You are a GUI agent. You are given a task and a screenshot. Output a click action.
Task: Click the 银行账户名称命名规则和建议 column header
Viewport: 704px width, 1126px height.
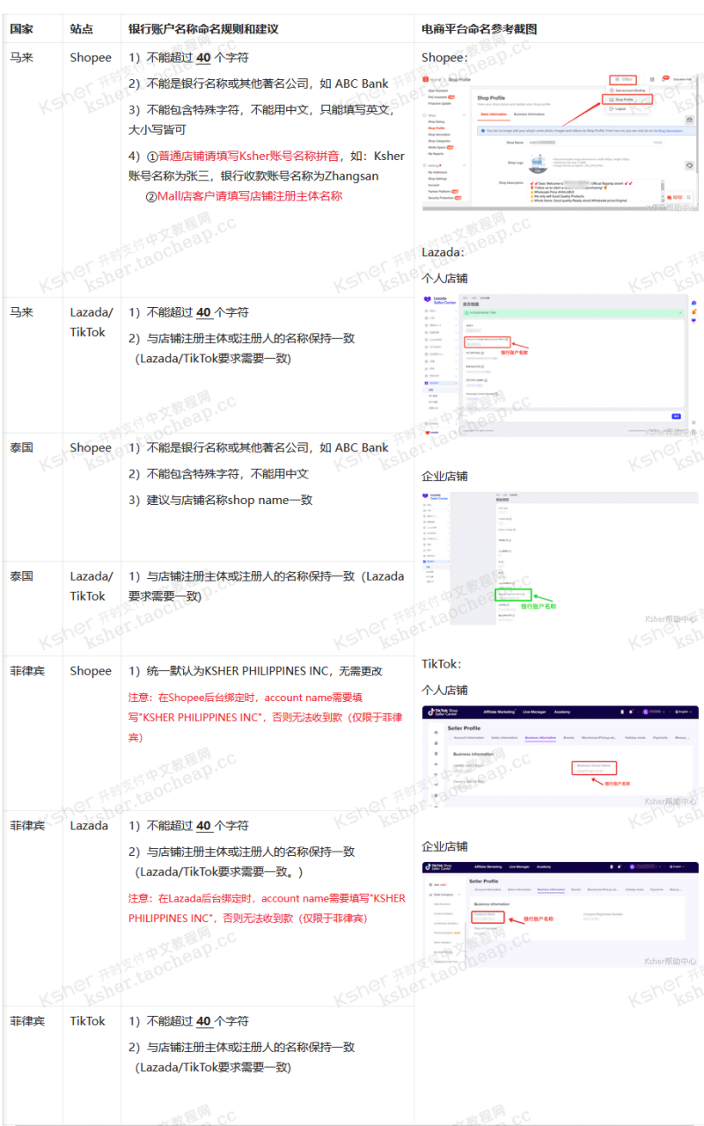tap(203, 29)
